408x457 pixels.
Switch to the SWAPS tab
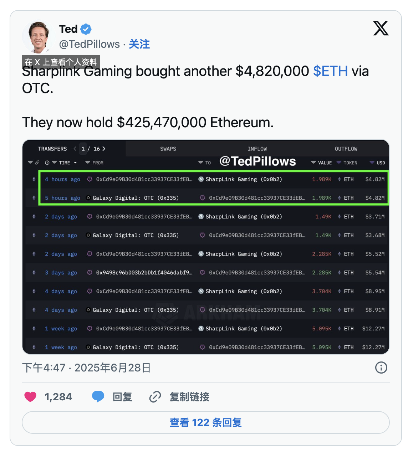(168, 149)
